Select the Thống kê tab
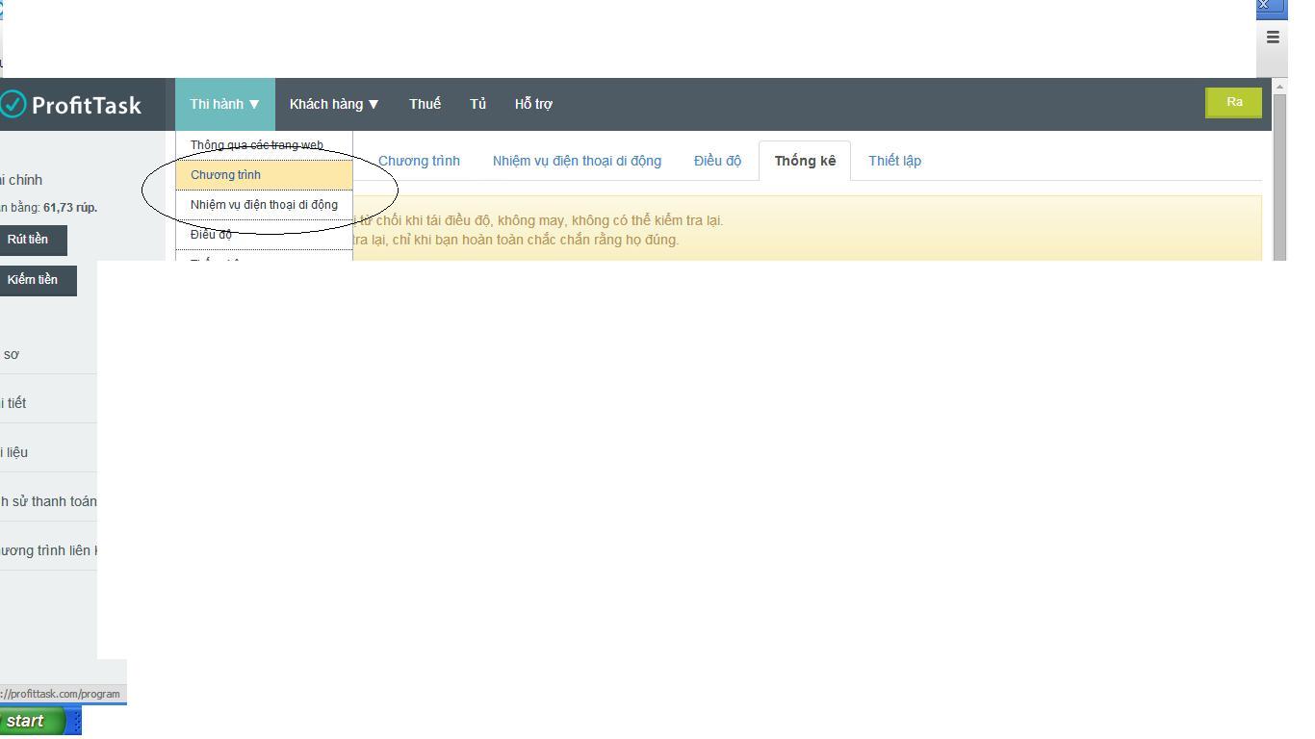1315x739 pixels. [x=805, y=161]
